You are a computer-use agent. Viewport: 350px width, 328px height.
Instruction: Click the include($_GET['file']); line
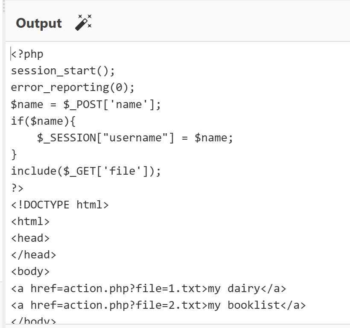86,171
